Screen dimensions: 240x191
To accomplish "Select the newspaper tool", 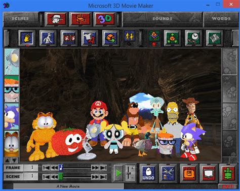I will pos(214,38).
